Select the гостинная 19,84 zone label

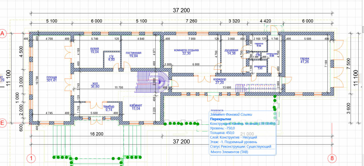click(133, 54)
